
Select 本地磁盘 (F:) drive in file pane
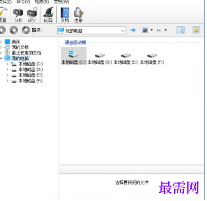152,58
